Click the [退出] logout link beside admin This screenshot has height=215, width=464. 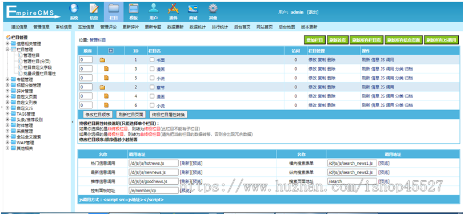click(313, 13)
